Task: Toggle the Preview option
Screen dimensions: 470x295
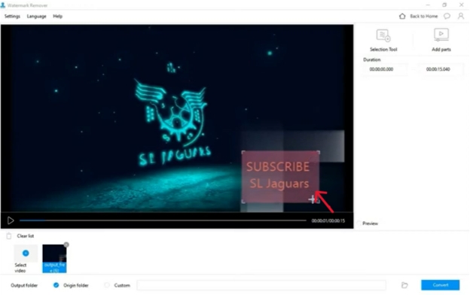Action: click(x=359, y=224)
